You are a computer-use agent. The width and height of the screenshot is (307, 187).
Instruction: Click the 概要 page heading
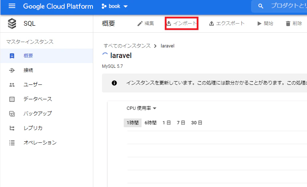pos(109,24)
